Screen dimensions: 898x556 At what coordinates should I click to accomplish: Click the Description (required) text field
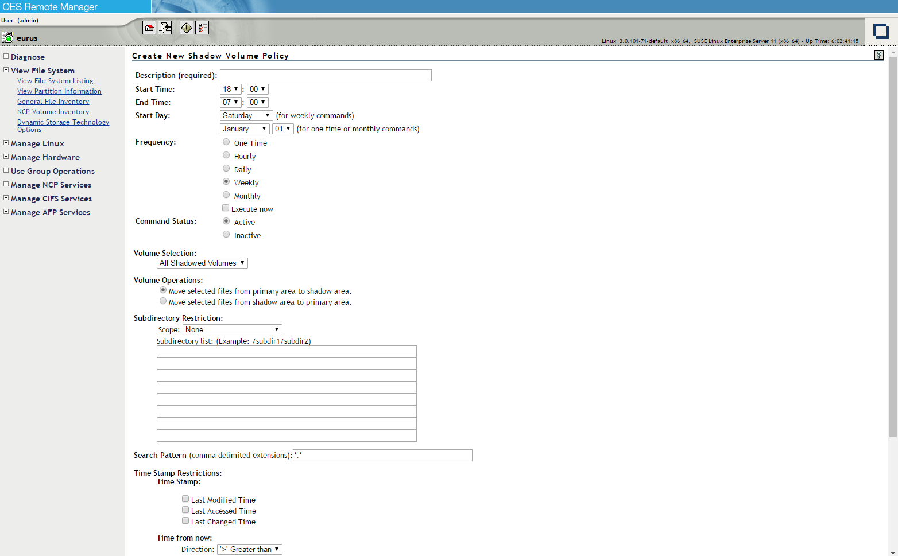[x=326, y=75]
